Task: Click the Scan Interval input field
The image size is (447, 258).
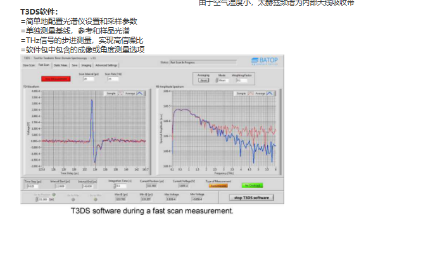Action: tap(88, 78)
